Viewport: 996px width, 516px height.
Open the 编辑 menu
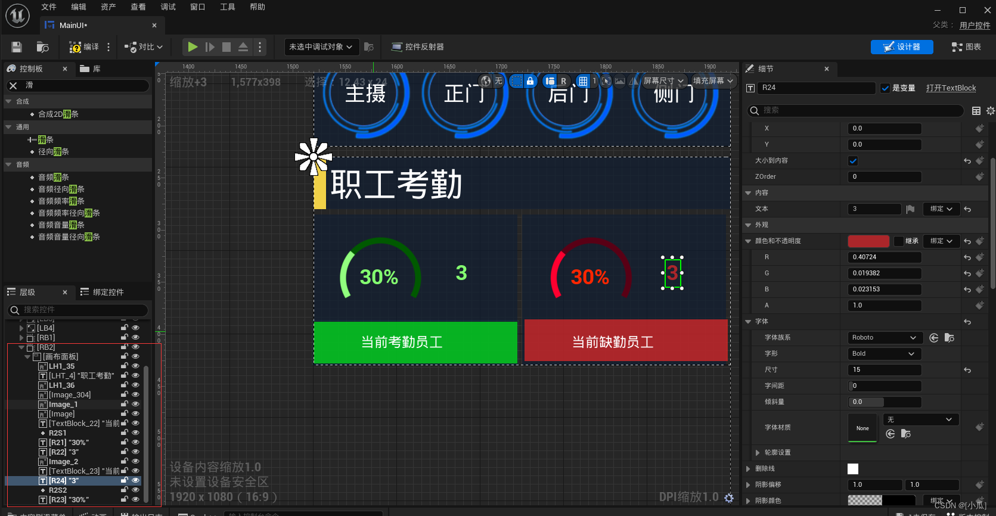tap(79, 7)
